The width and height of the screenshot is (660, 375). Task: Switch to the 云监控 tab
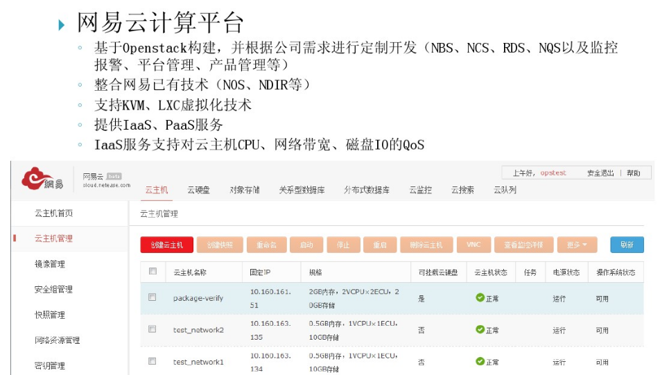pos(421,190)
